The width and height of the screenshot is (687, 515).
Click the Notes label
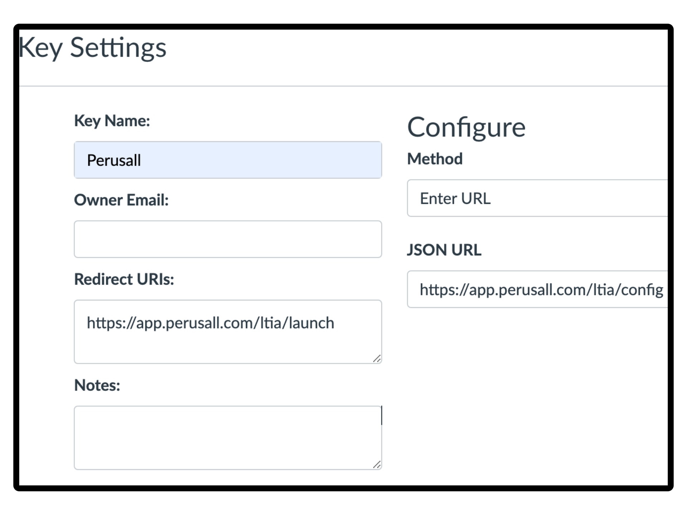pyautogui.click(x=97, y=385)
